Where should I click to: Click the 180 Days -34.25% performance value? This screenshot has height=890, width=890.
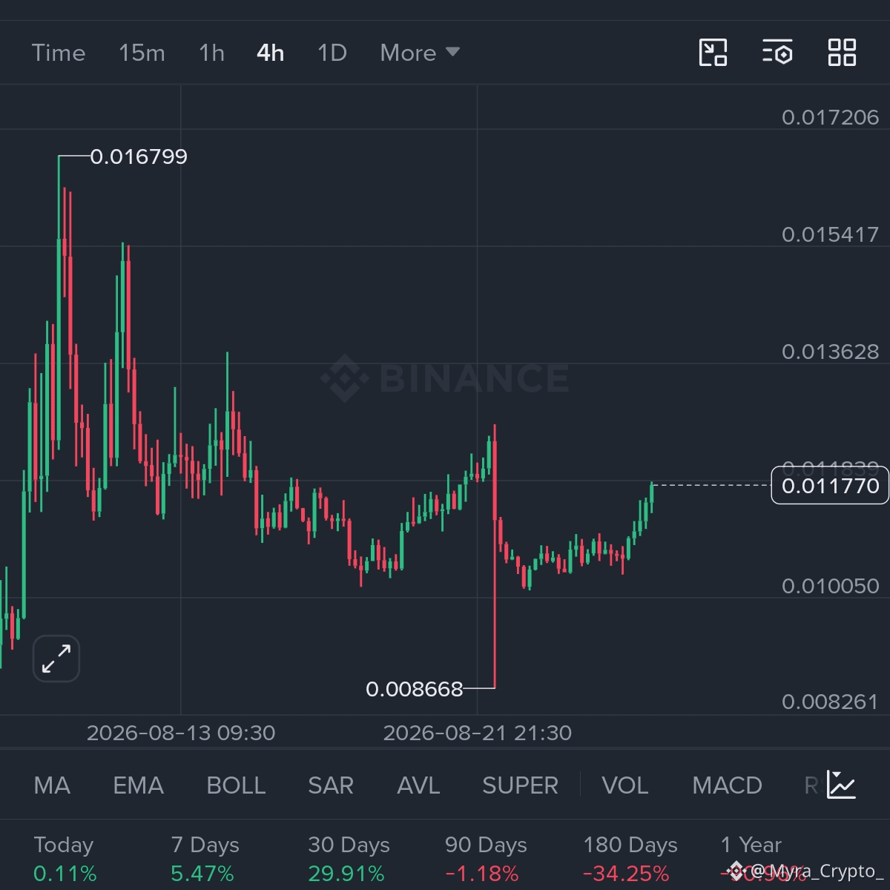626,874
